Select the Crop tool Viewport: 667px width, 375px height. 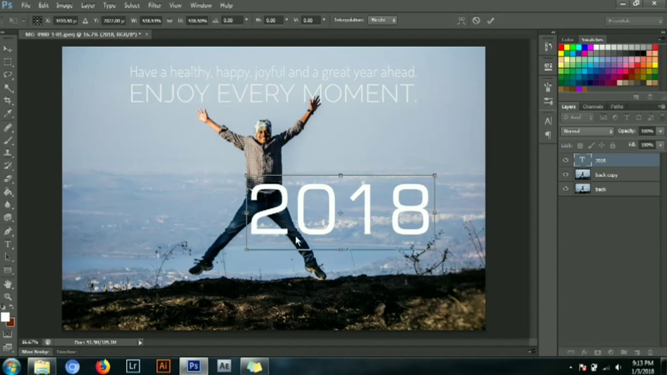pos(8,101)
